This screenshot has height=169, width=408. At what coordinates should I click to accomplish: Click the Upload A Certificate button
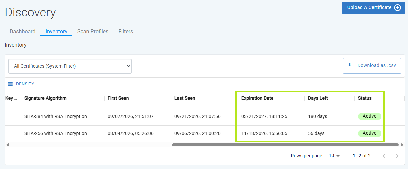click(373, 8)
